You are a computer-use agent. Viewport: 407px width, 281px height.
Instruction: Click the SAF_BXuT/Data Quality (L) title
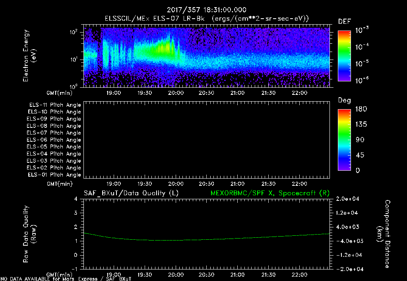[x=131, y=193]
